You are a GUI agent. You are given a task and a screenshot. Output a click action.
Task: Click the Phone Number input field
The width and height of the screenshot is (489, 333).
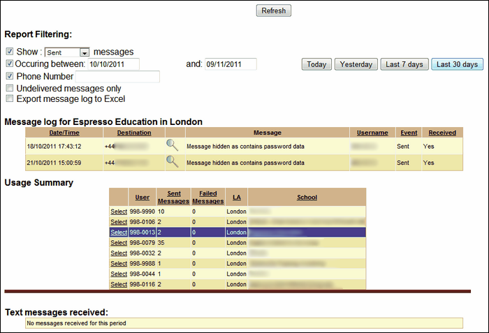point(117,76)
